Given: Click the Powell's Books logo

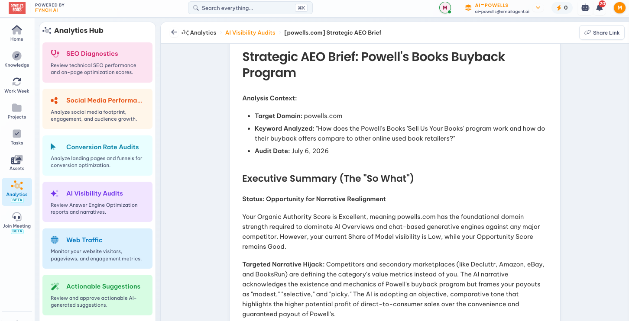Looking at the screenshot, I should tap(17, 8).
